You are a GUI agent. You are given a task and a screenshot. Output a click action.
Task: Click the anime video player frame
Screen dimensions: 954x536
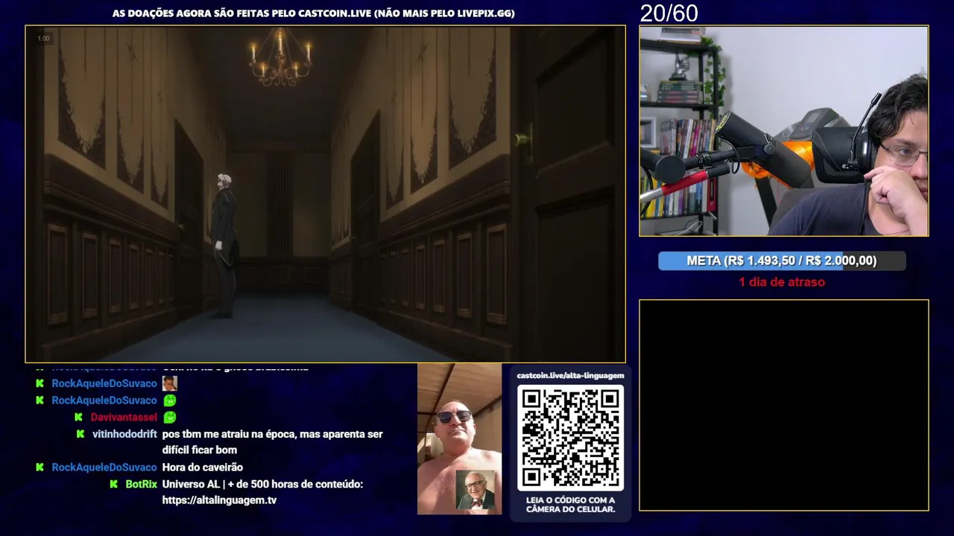[325, 194]
